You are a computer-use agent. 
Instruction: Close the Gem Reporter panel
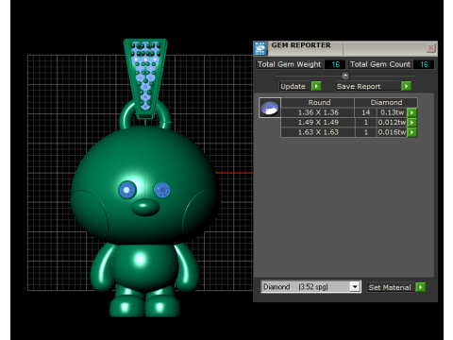[430, 48]
